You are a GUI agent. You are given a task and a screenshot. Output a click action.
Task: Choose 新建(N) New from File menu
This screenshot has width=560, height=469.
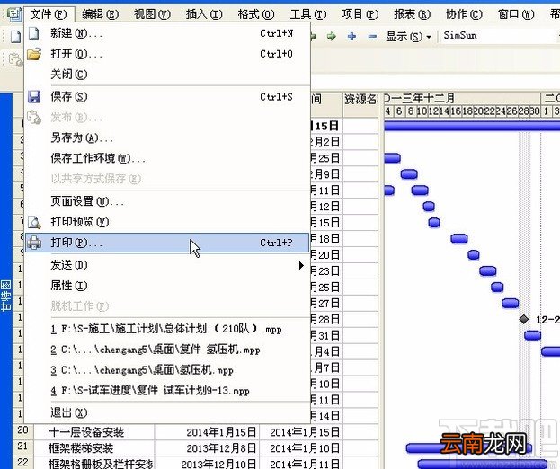click(x=167, y=33)
